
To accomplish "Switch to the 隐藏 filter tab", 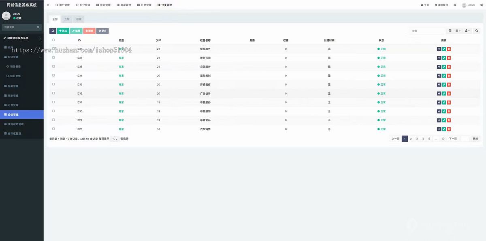I will point(79,19).
